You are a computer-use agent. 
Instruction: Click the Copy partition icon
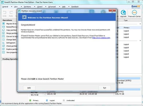3,30
